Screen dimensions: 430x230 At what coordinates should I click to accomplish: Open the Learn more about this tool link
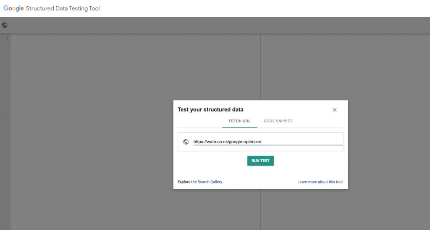pyautogui.click(x=320, y=182)
